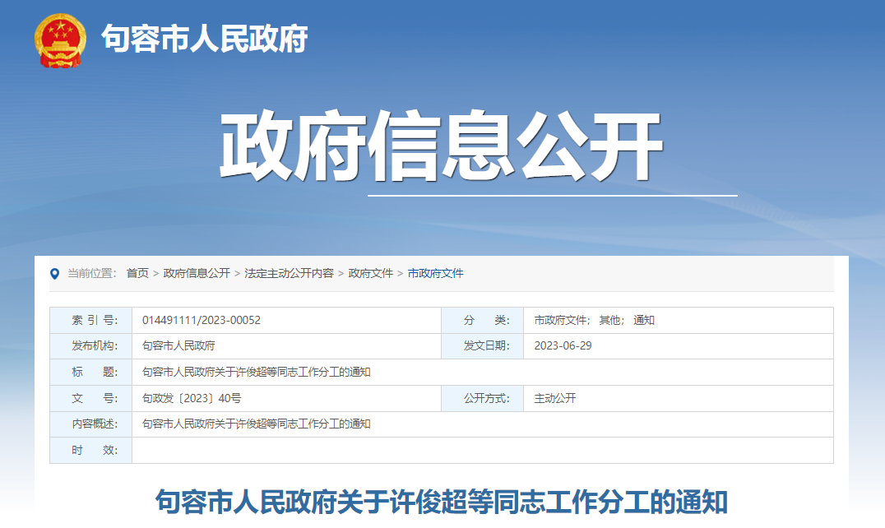Click the content summary row text
Screen dimensions: 885x528
[x=257, y=424]
